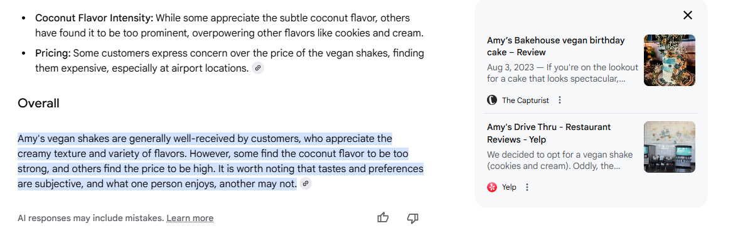Open the source link icon after Pricing bullet
The image size is (733, 228).
point(258,68)
